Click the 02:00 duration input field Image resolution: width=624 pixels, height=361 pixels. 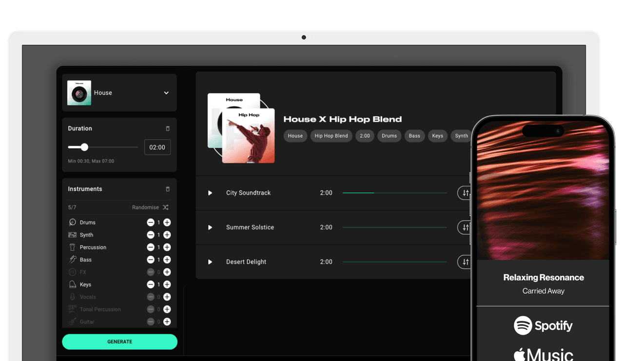point(157,147)
